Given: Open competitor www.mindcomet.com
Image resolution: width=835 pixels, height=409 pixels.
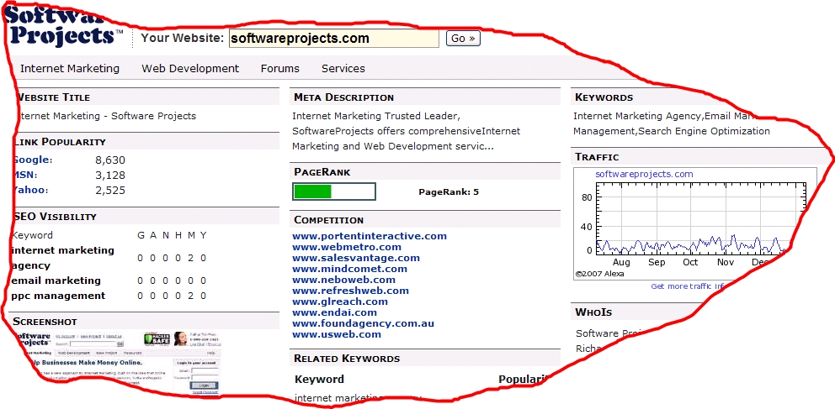Looking at the screenshot, I should [x=349, y=269].
